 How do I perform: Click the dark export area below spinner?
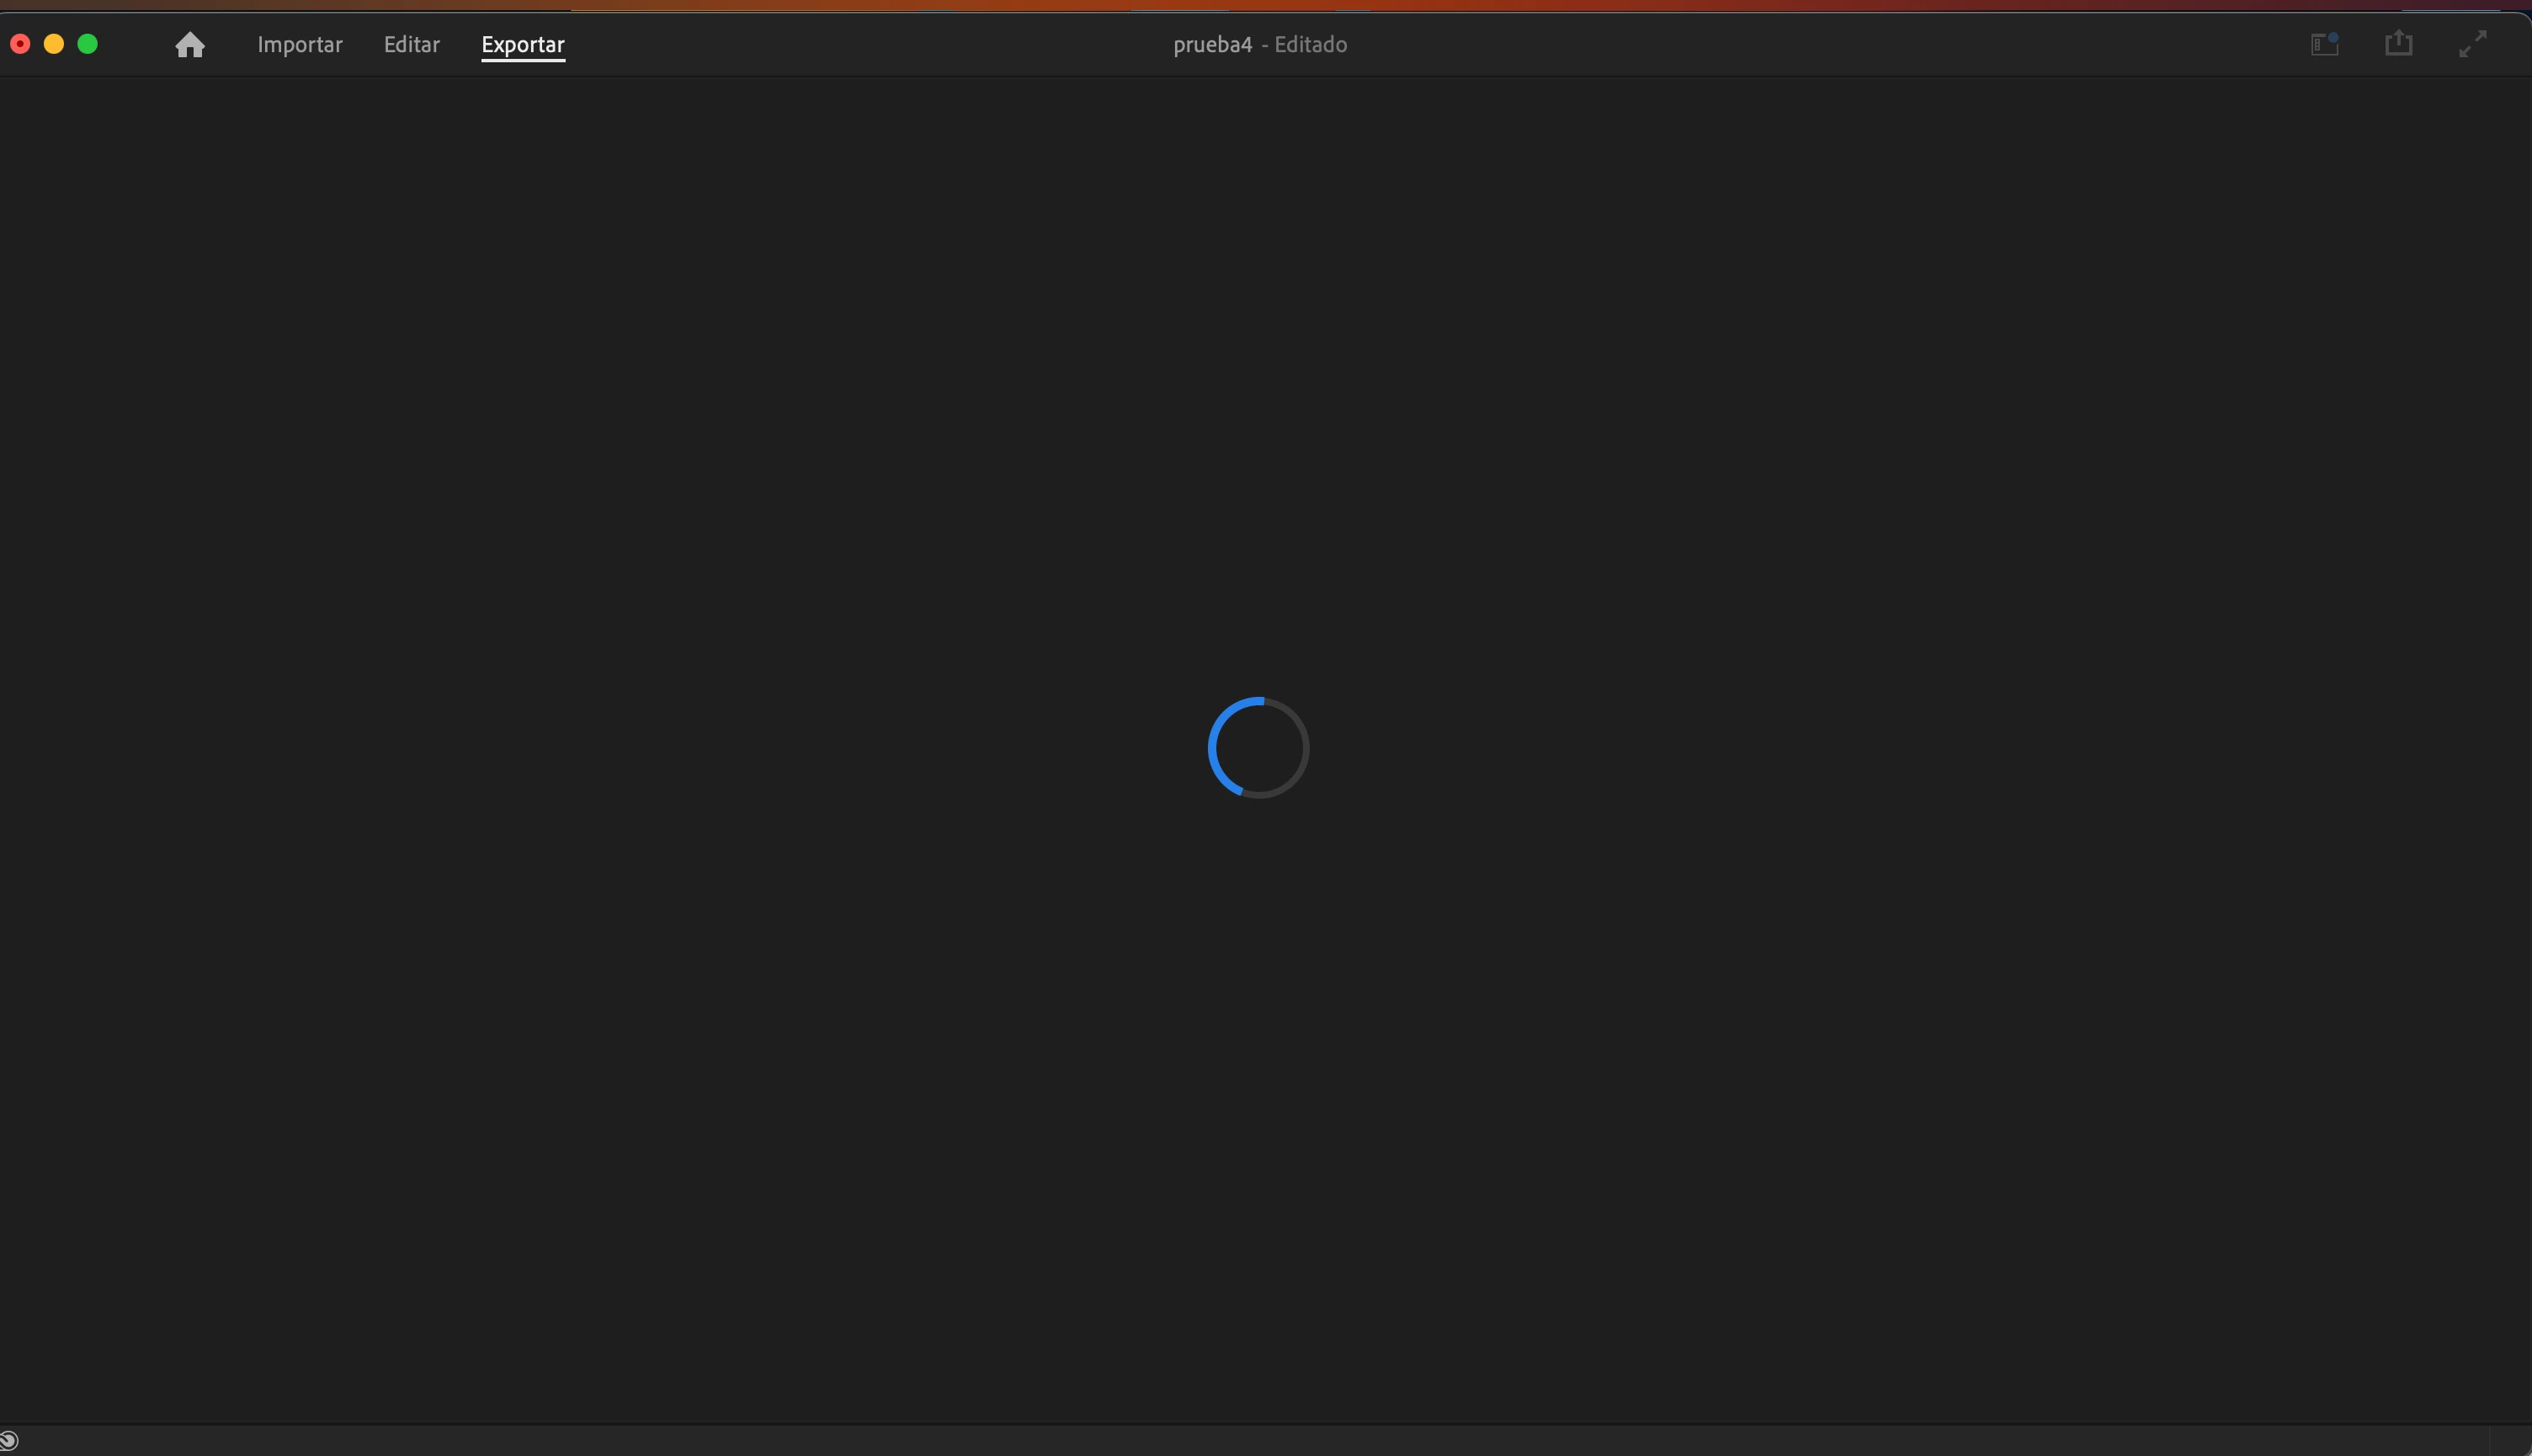(x=1258, y=1100)
